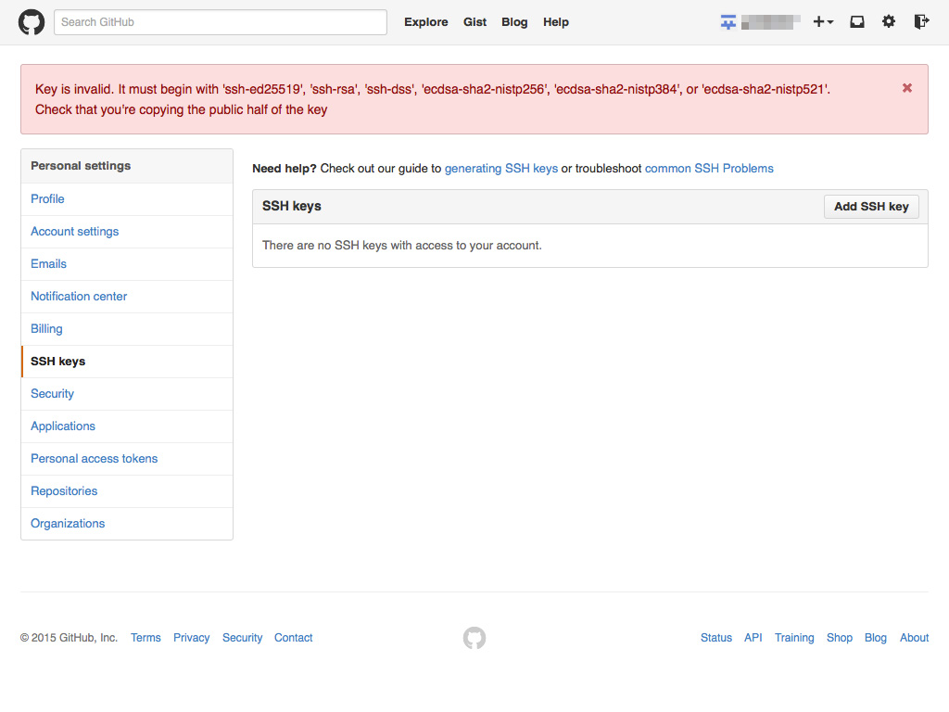Open the notifications inbox icon

point(857,22)
